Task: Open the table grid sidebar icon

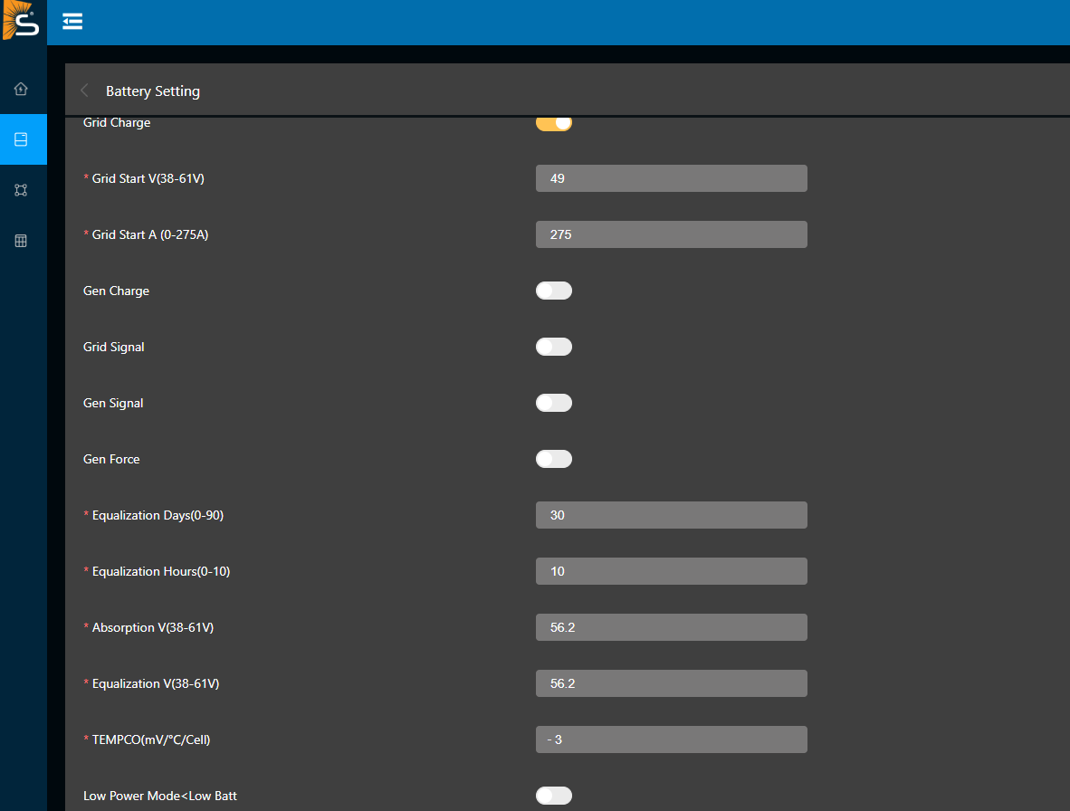Action: coord(22,241)
